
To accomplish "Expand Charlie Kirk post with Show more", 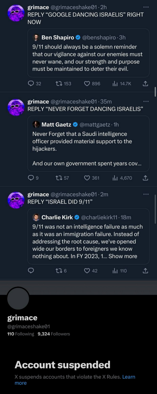I will pyautogui.click(x=123, y=256).
